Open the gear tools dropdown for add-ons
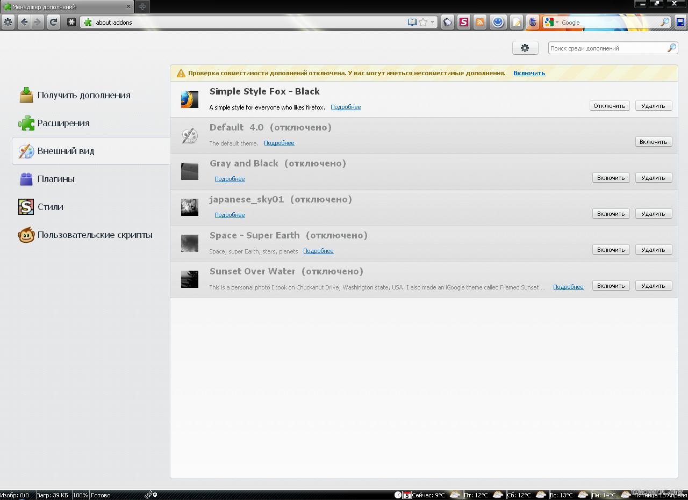 coord(525,48)
